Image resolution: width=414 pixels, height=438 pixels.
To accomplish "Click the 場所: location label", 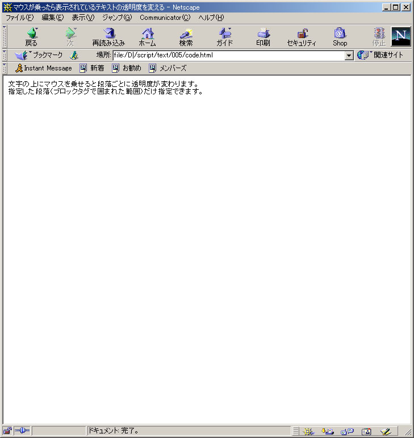I will (x=103, y=55).
